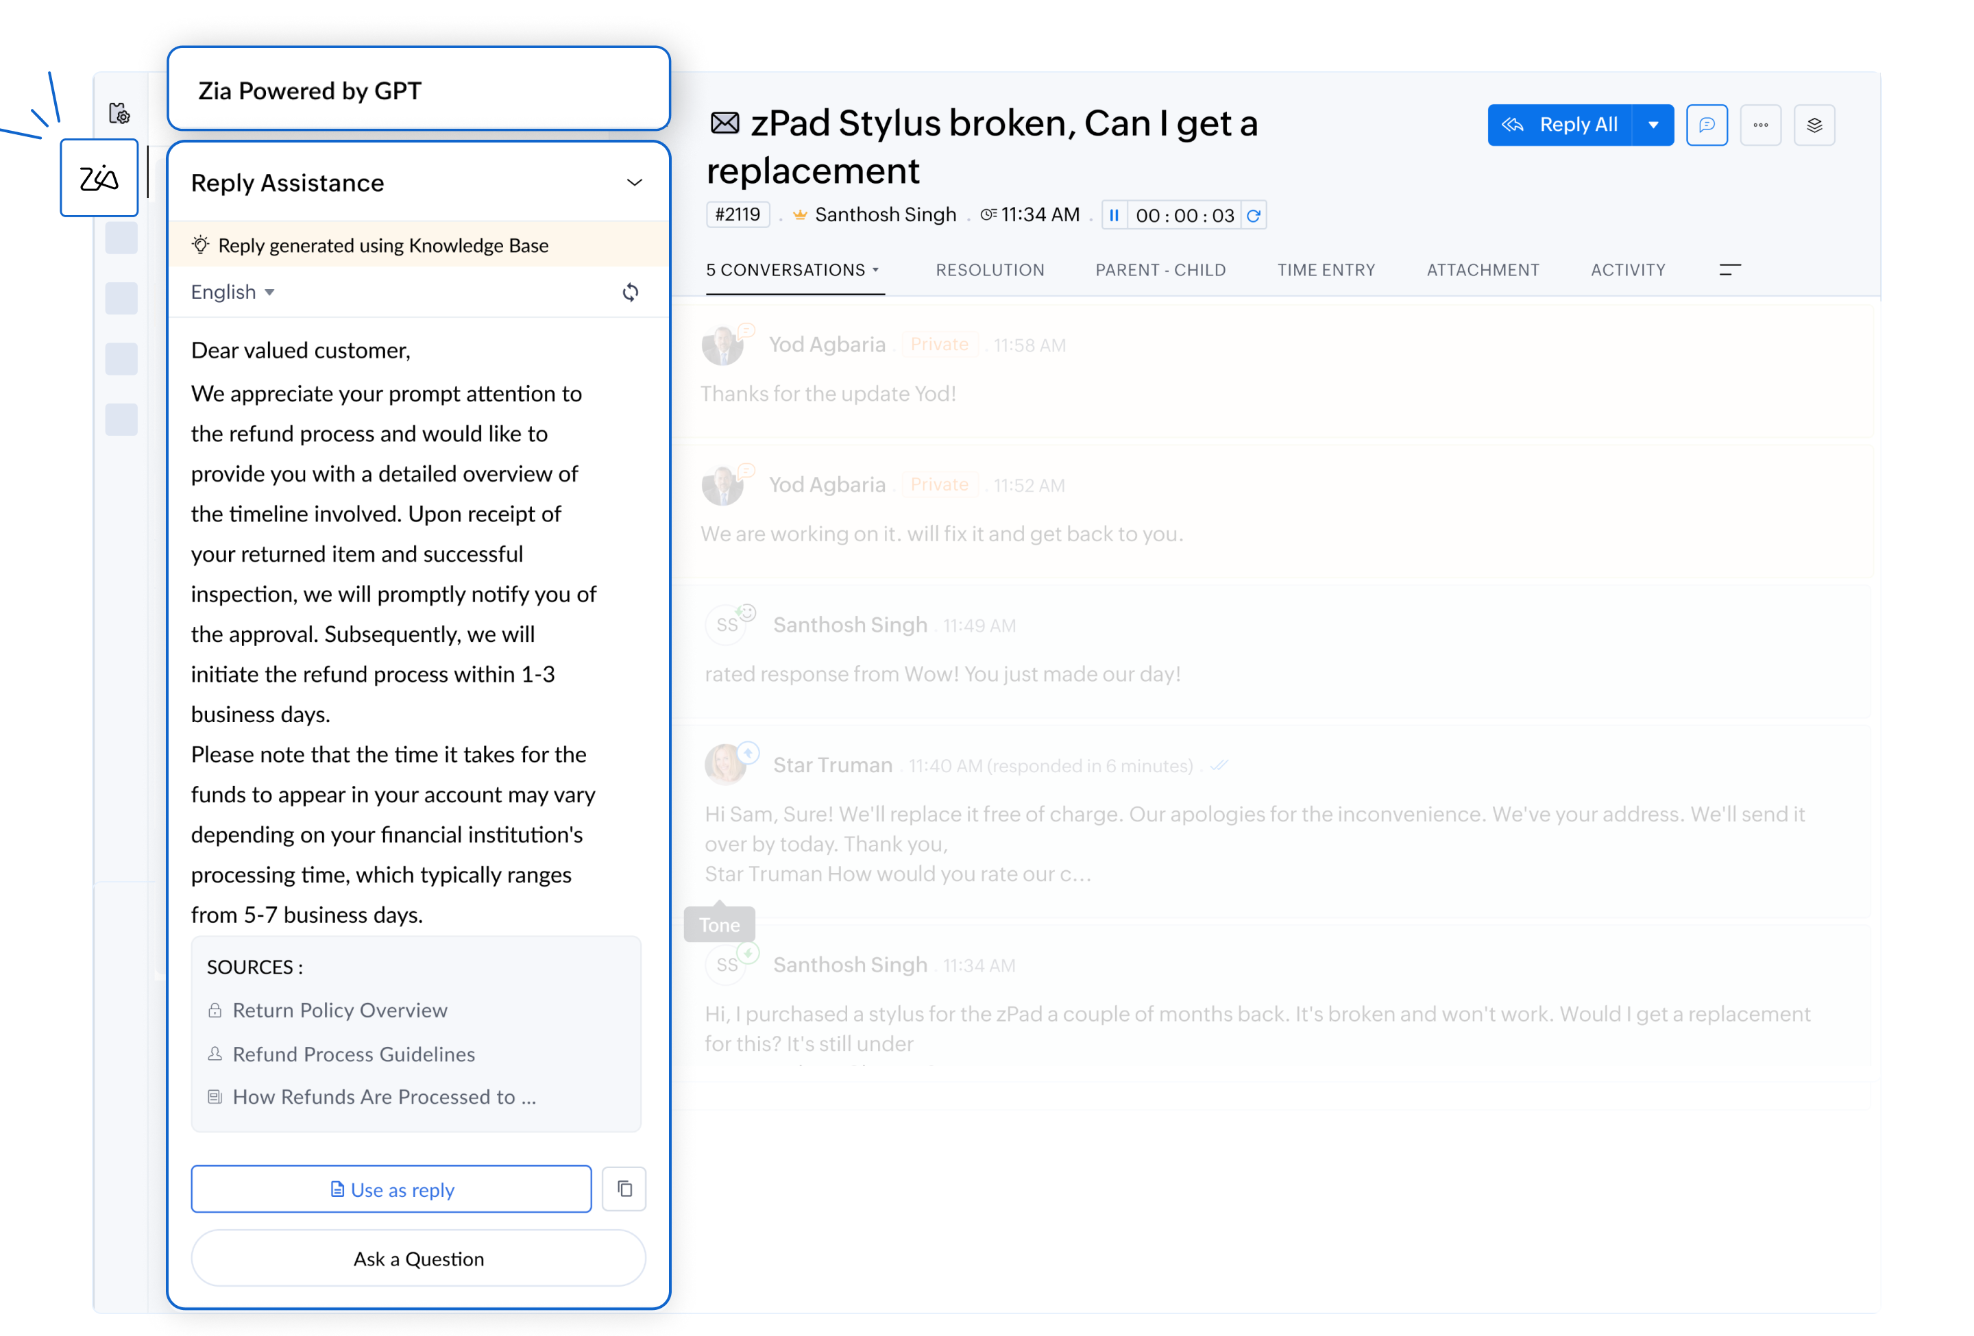Screen dimensions: 1974x1336
Task: Pause the running ticket timer
Action: point(1114,216)
